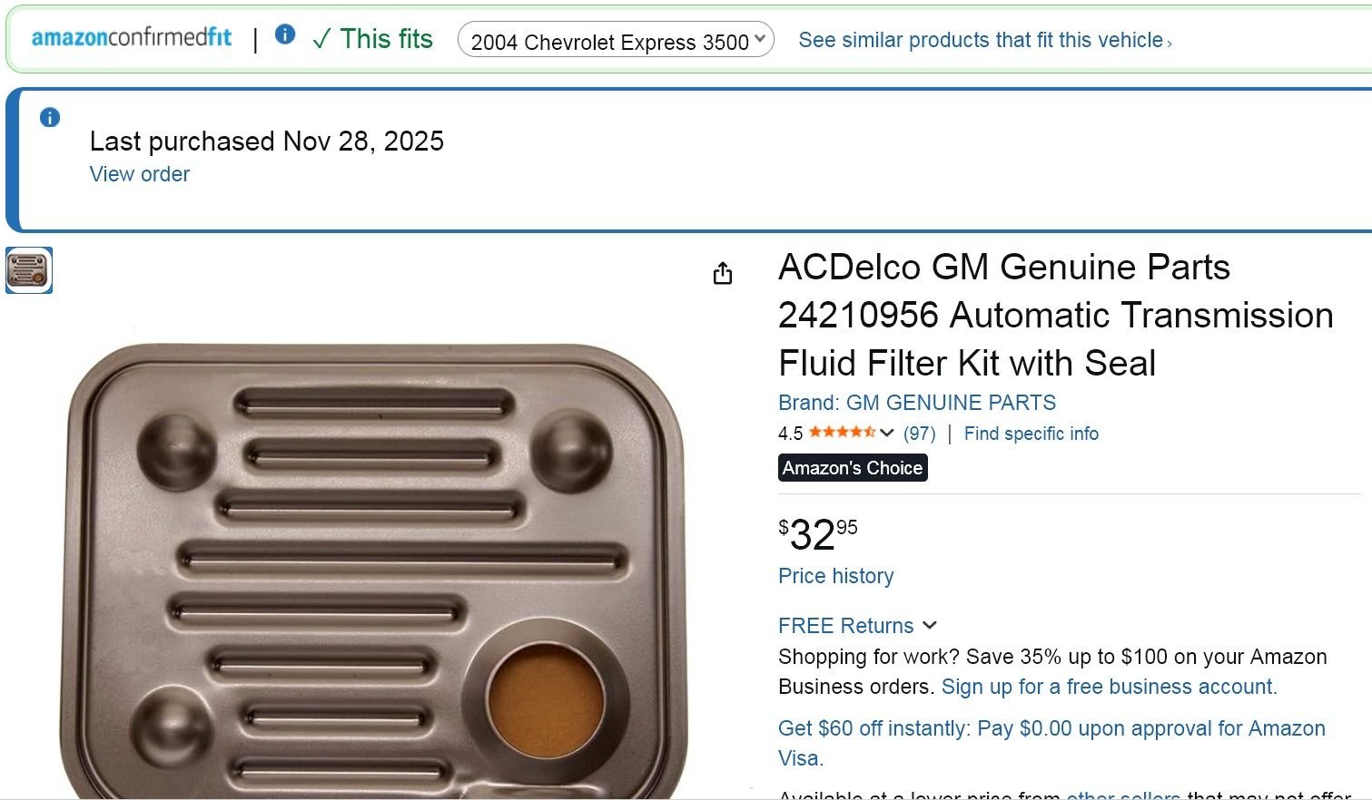View the Price history

tap(836, 576)
